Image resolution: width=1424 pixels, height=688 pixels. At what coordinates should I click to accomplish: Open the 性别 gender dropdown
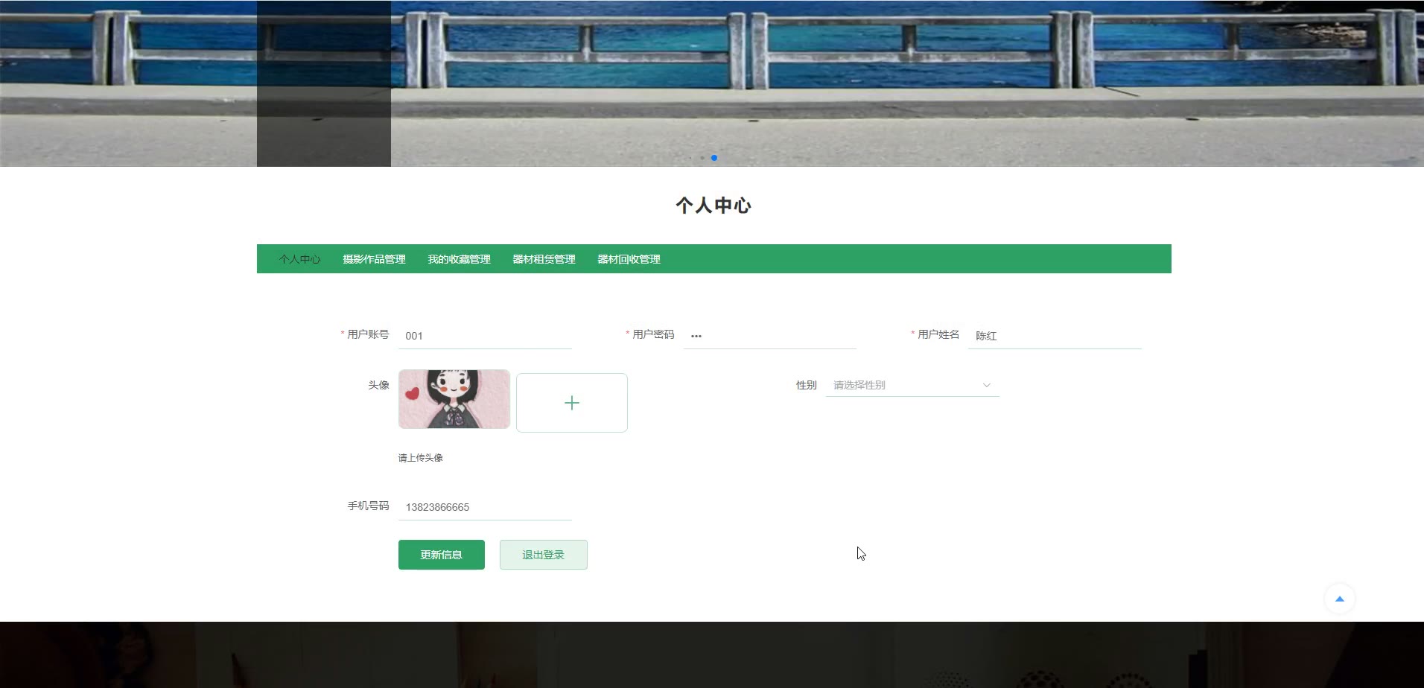coord(912,385)
